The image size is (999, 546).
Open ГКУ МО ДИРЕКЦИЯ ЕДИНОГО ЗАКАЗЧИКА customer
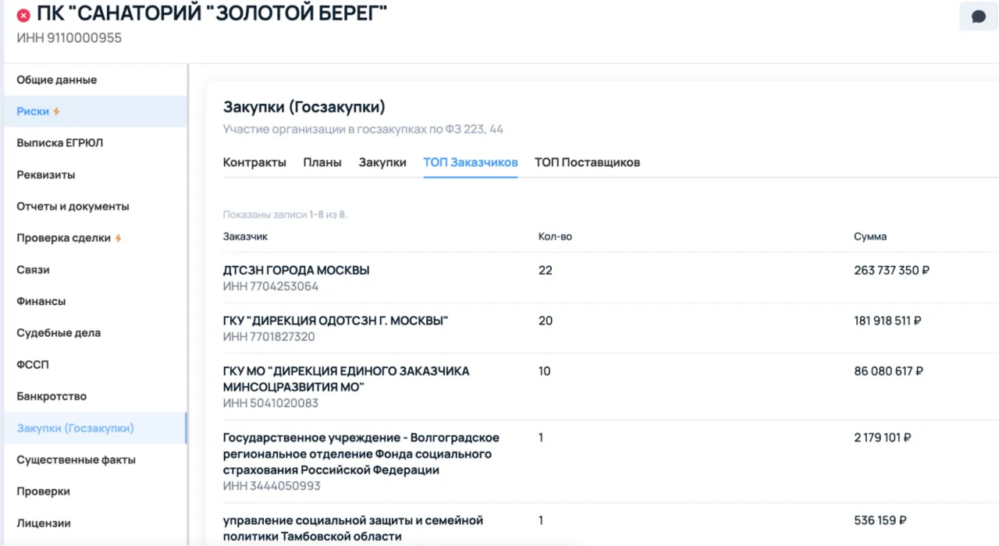tap(347, 378)
